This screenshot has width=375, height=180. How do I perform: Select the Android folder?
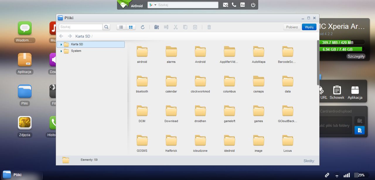tap(200, 54)
